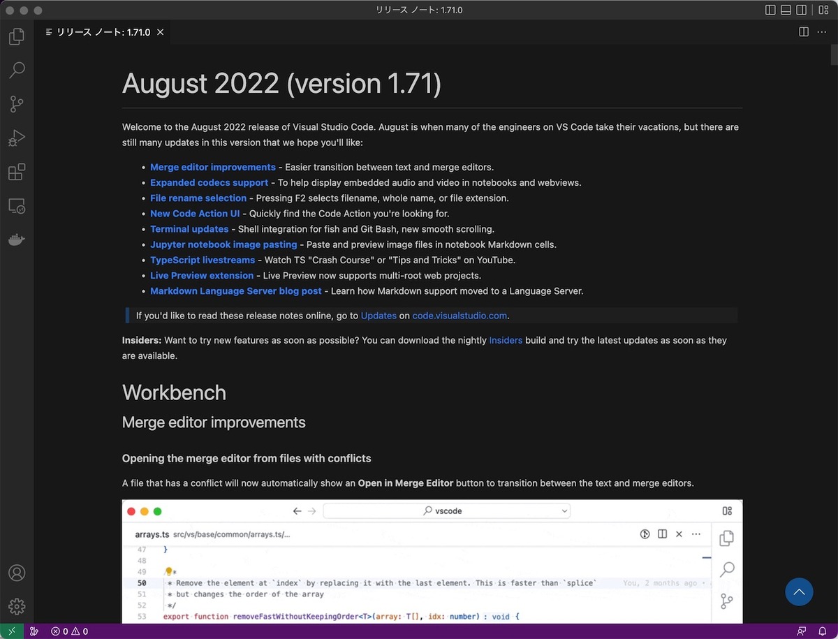Open the Manage gear menu
Viewport: 838px width, 639px height.
click(17, 606)
